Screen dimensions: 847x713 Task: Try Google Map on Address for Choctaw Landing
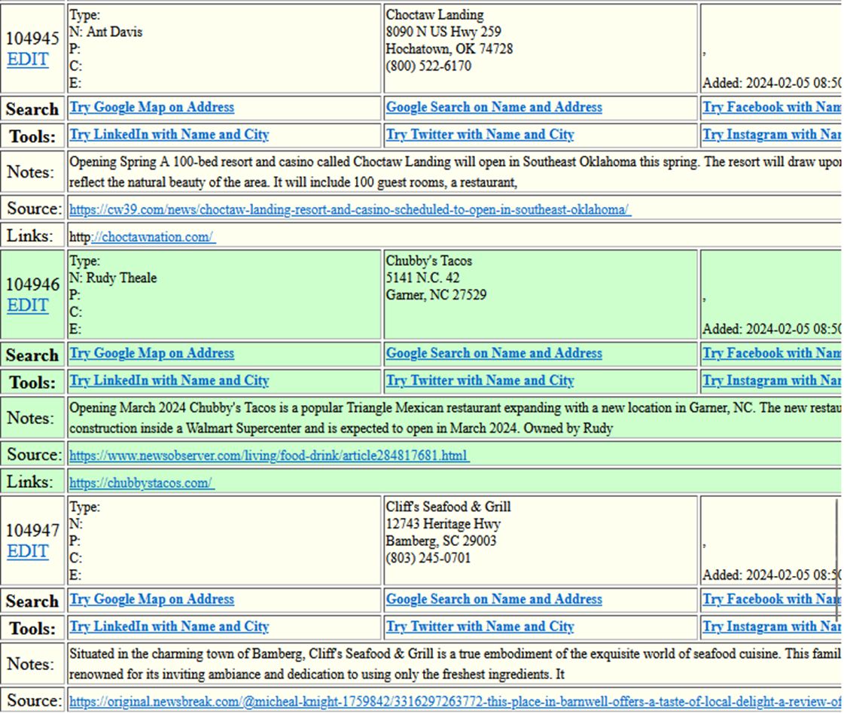click(x=152, y=107)
